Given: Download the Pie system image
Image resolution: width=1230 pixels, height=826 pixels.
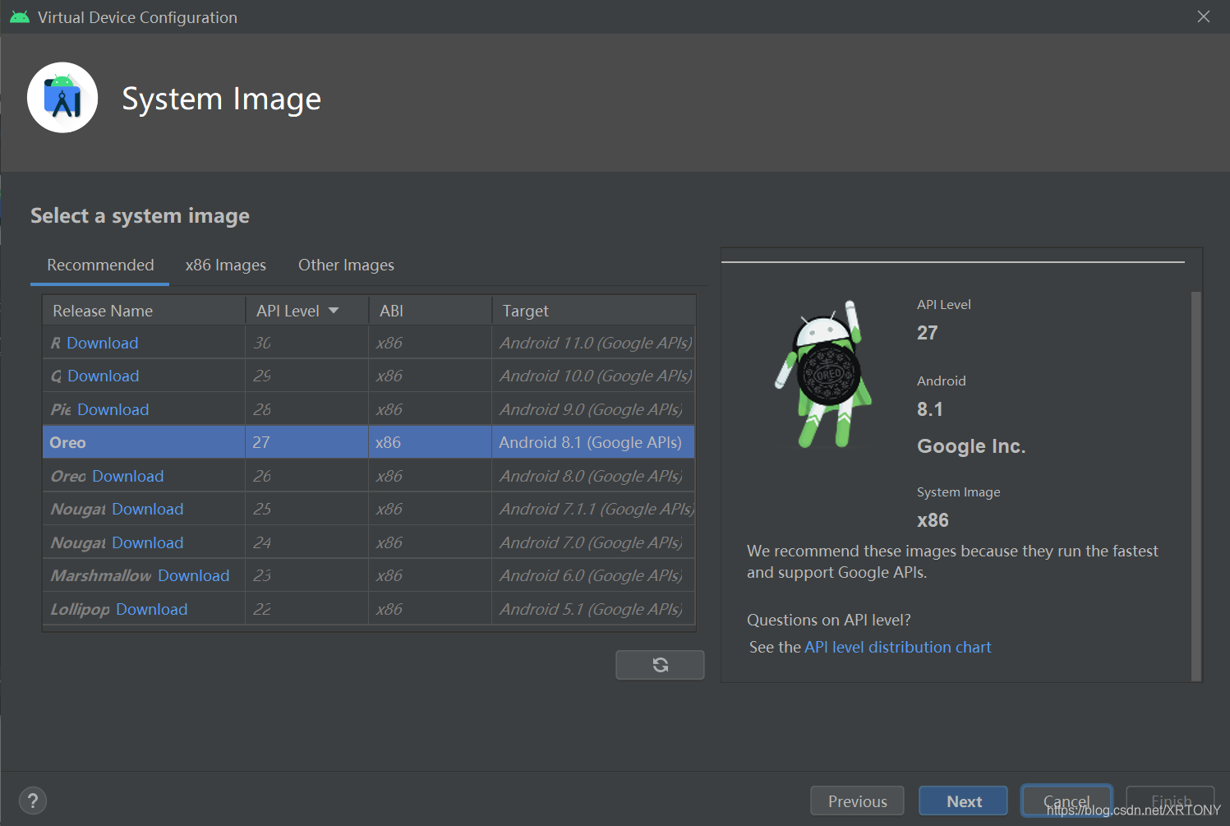Looking at the screenshot, I should [x=113, y=409].
